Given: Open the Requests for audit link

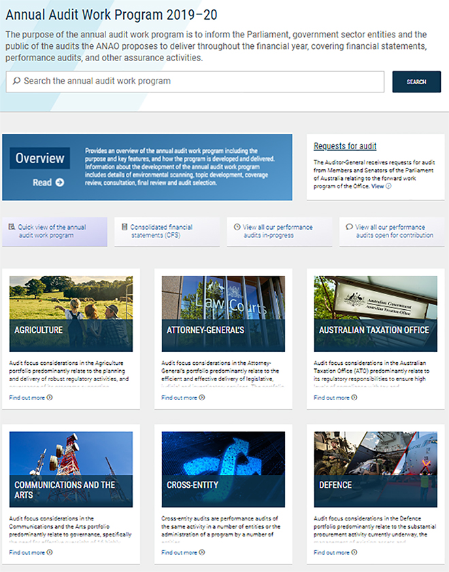Looking at the screenshot, I should 345,146.
